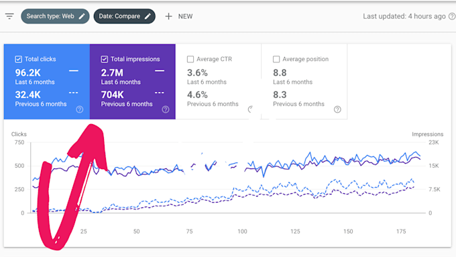Click the 175 day x-axis label

pos(401,232)
